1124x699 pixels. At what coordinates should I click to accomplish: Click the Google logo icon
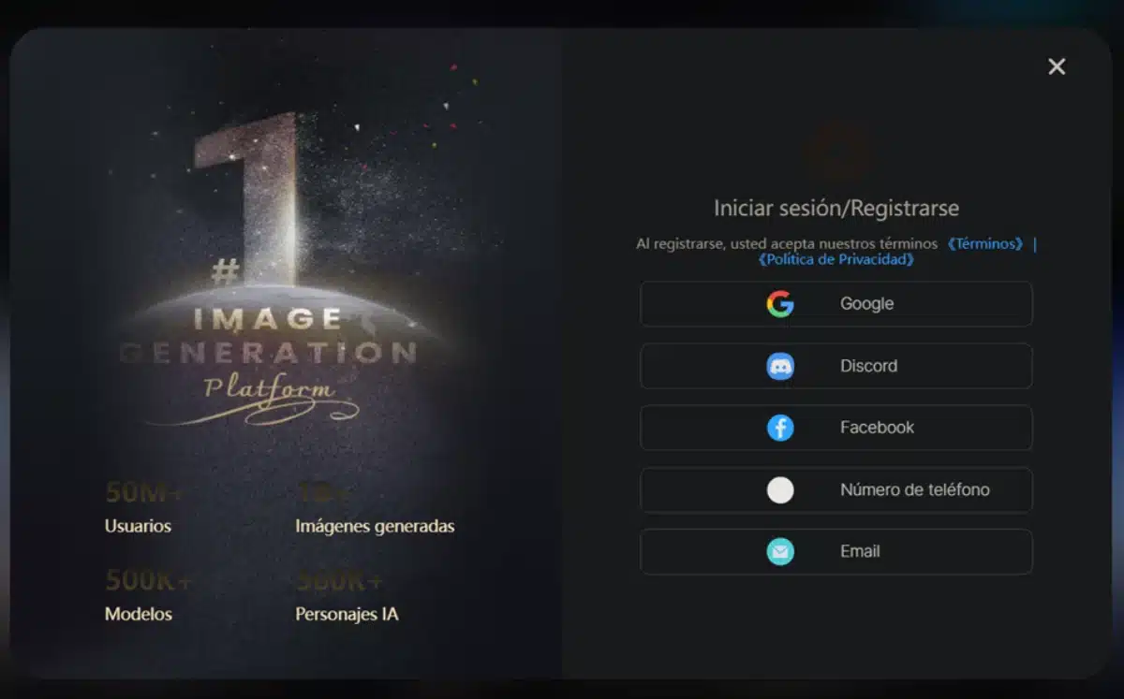(x=780, y=304)
